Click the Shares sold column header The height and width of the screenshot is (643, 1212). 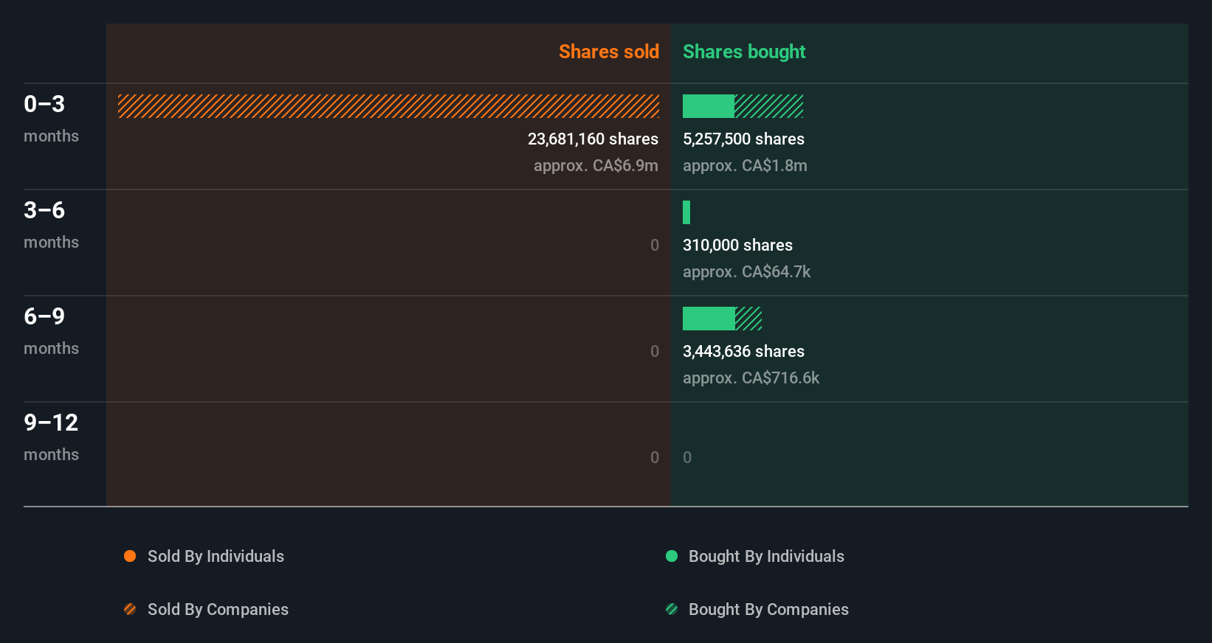click(609, 52)
